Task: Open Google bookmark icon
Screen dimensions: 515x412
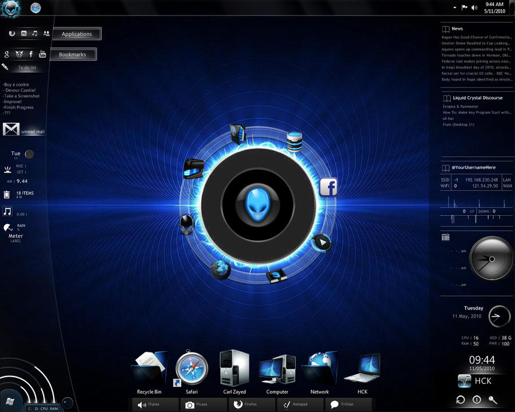Action: pos(6,54)
